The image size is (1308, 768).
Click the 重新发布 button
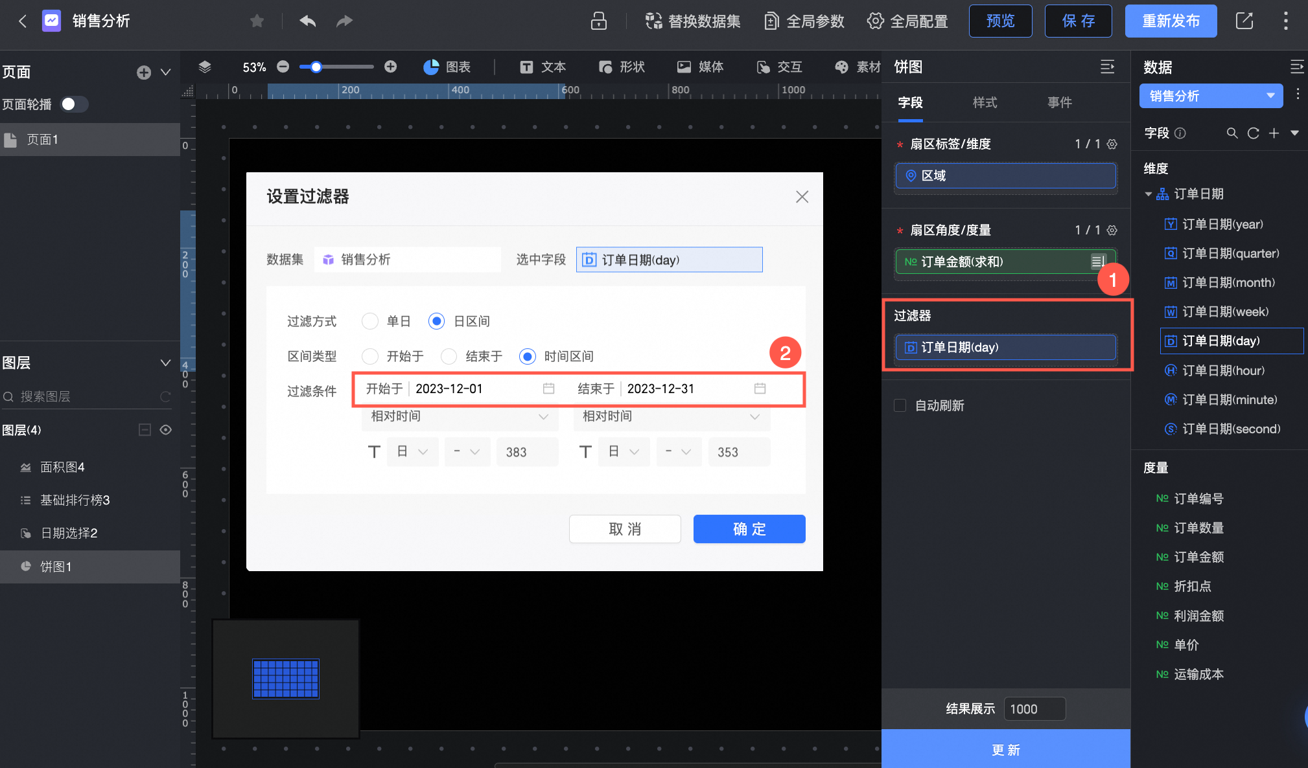1171,21
